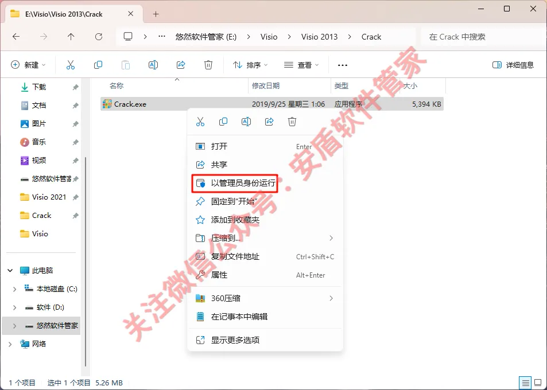This screenshot has height=390, width=547.
Task: Close the Crack folder tab
Action: pyautogui.click(x=130, y=14)
